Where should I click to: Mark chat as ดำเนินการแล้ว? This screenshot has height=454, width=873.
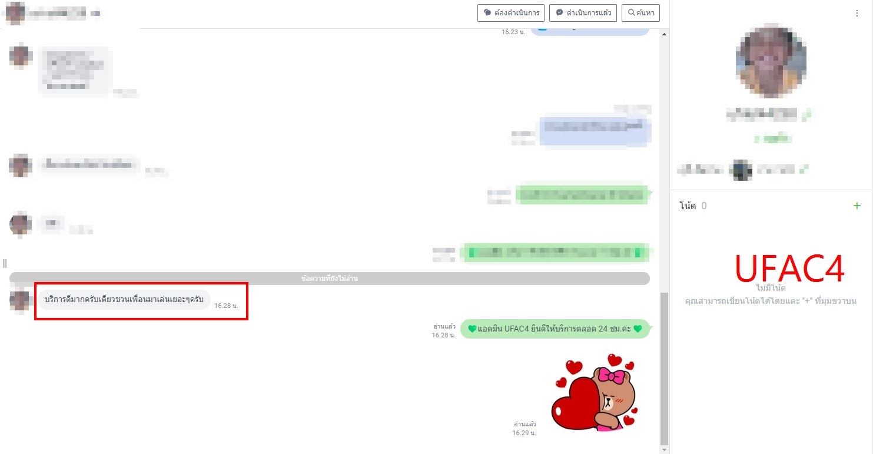coord(583,13)
